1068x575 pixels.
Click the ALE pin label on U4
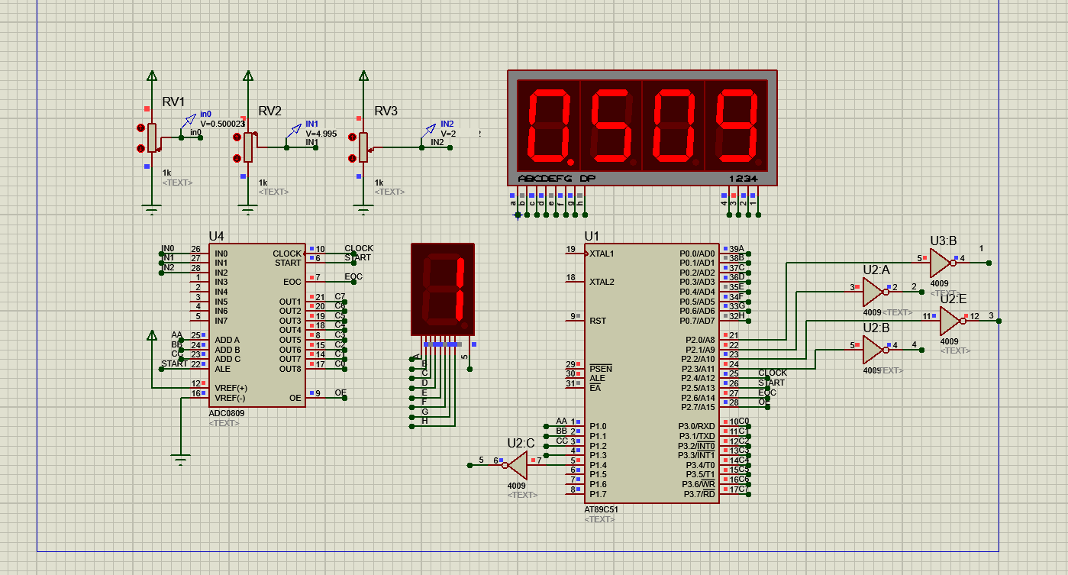(x=222, y=369)
